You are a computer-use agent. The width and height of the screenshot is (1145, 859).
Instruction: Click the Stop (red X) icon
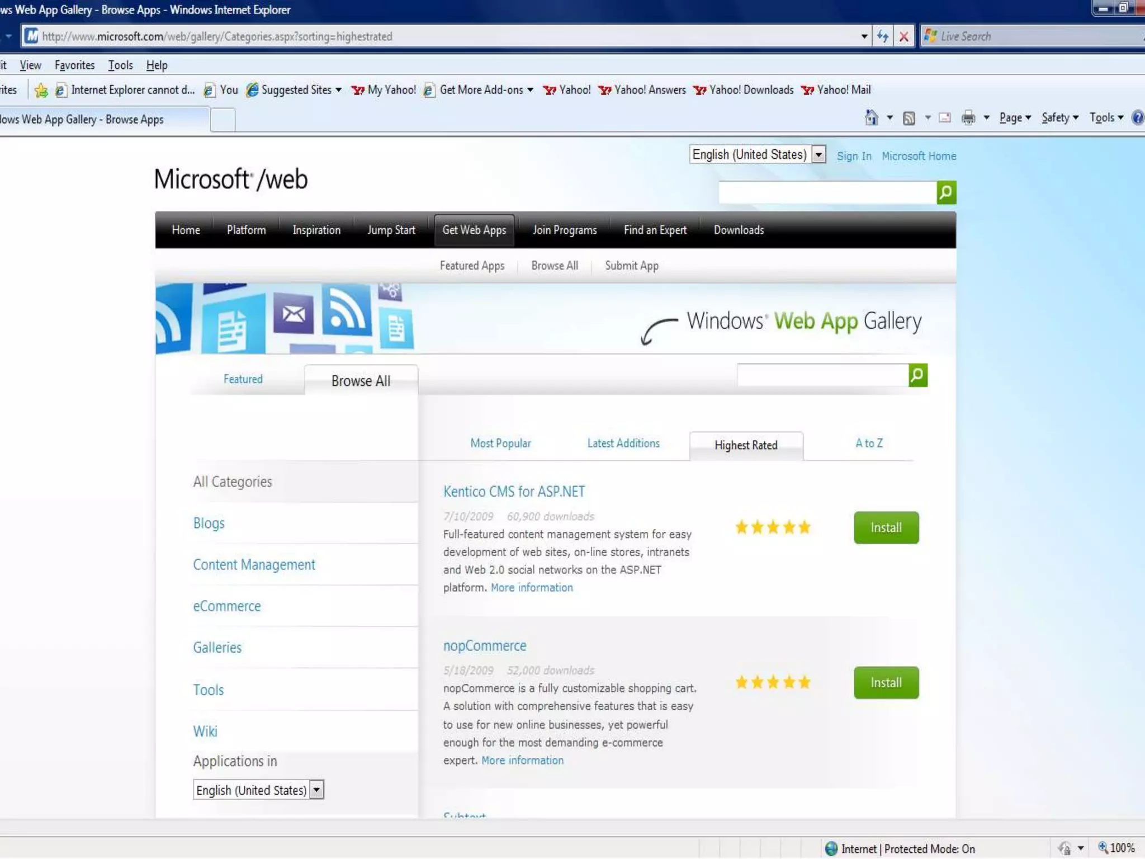903,37
